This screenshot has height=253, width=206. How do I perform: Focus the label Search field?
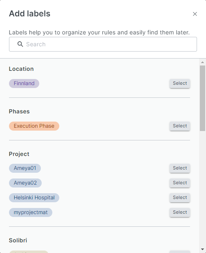point(103,44)
